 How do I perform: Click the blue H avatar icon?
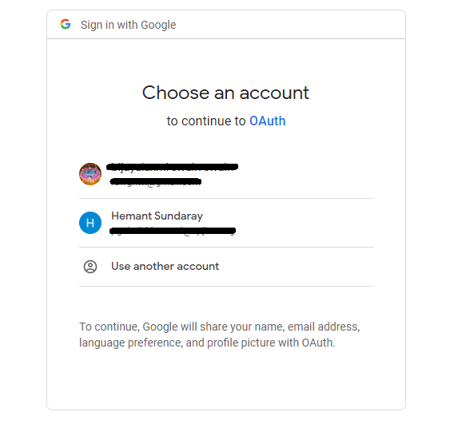pos(90,223)
